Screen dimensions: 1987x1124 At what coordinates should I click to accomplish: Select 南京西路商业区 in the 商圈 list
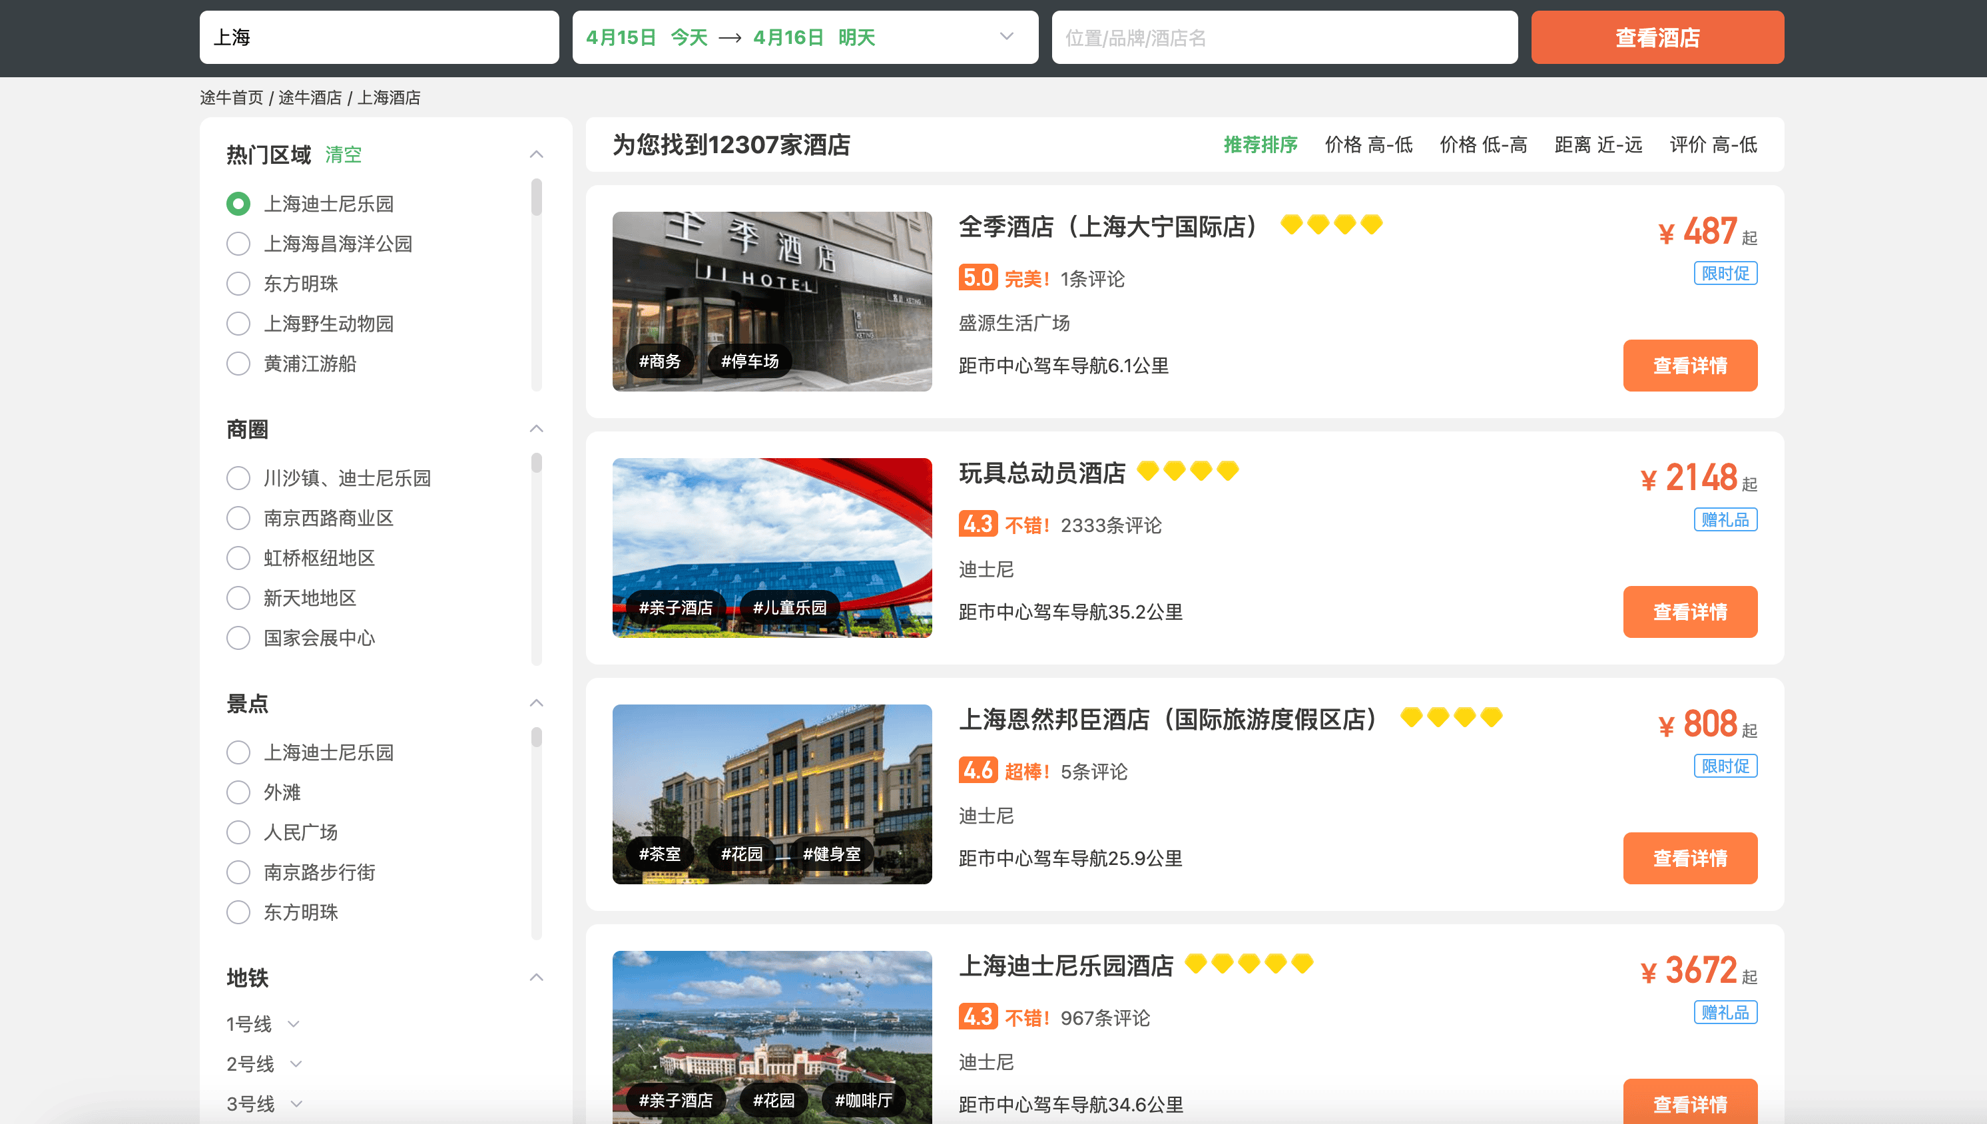[238, 518]
